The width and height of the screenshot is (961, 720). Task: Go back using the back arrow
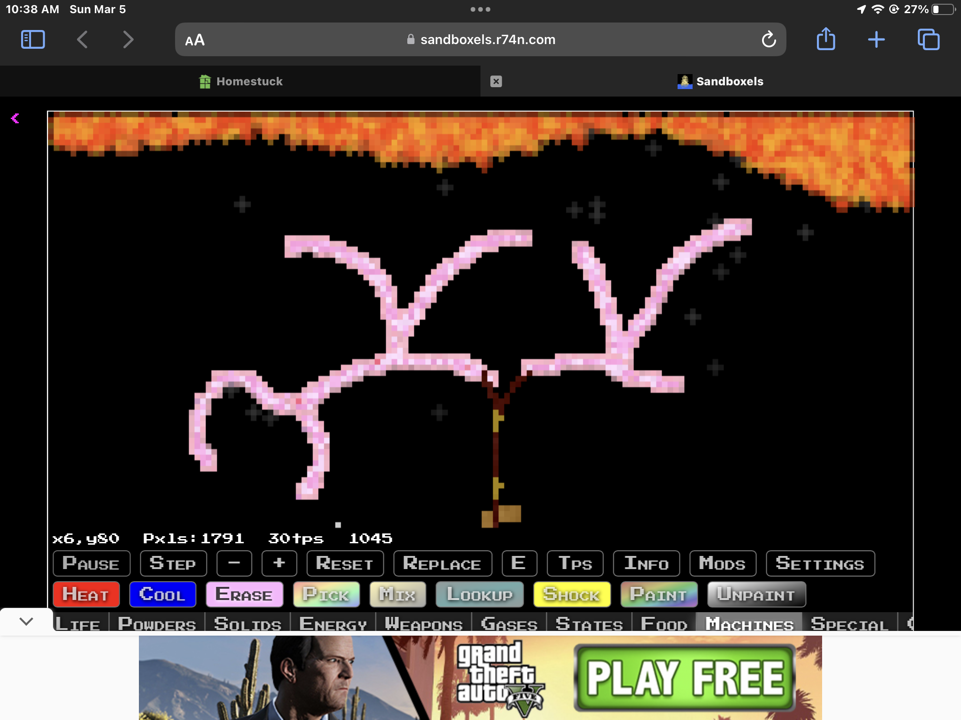coord(83,40)
